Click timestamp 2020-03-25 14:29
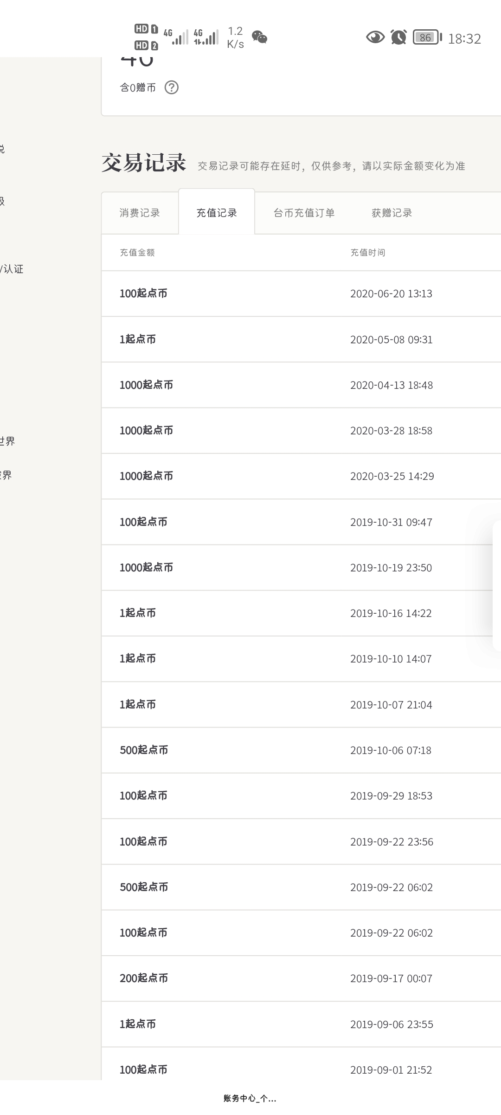Screen dimensions: 501x1115 point(392,476)
